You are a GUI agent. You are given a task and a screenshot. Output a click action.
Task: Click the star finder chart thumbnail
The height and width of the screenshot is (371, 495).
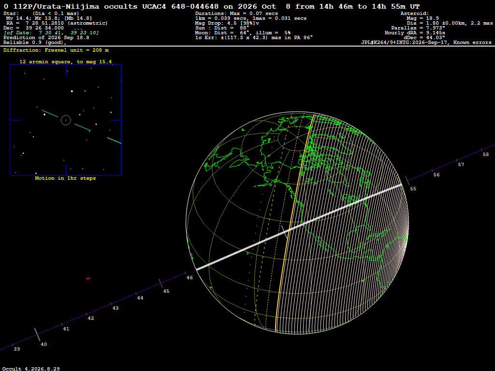66,120
